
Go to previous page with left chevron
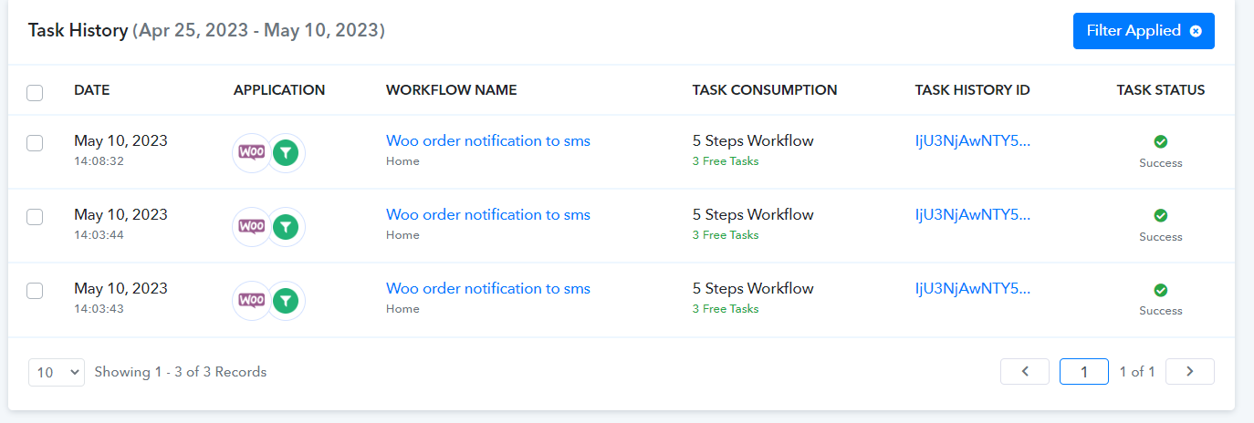[x=1025, y=371]
